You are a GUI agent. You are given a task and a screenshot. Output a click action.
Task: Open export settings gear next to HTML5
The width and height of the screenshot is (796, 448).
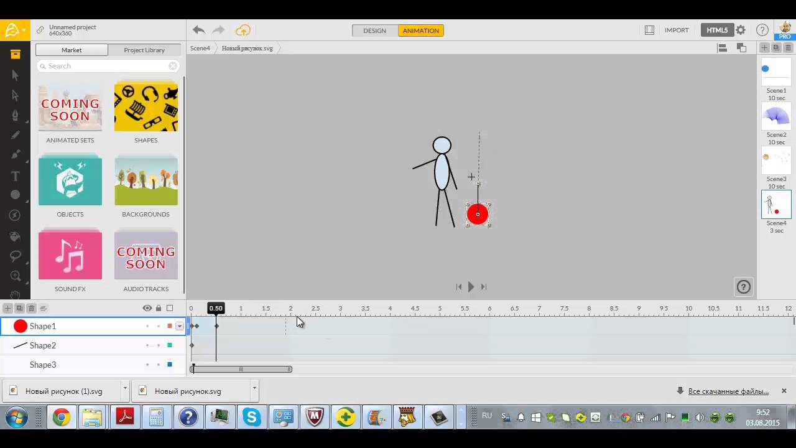tap(740, 30)
